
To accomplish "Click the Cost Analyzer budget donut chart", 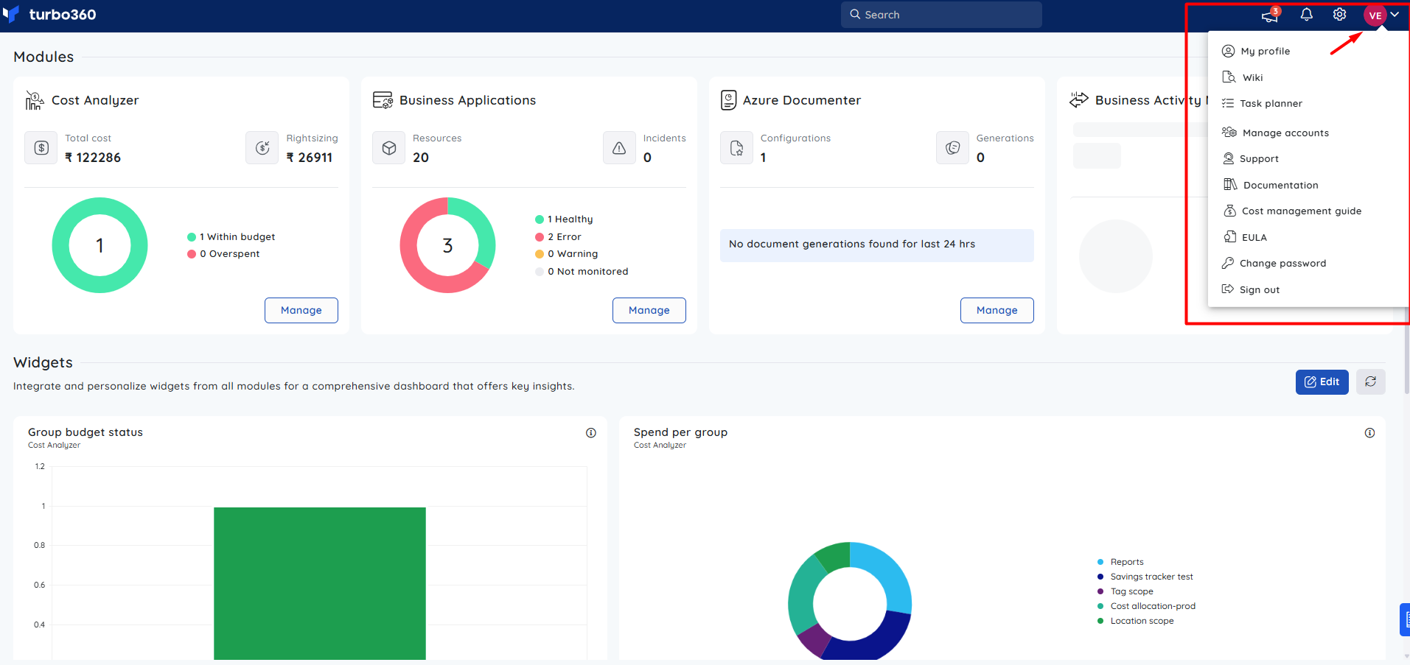I will [100, 245].
